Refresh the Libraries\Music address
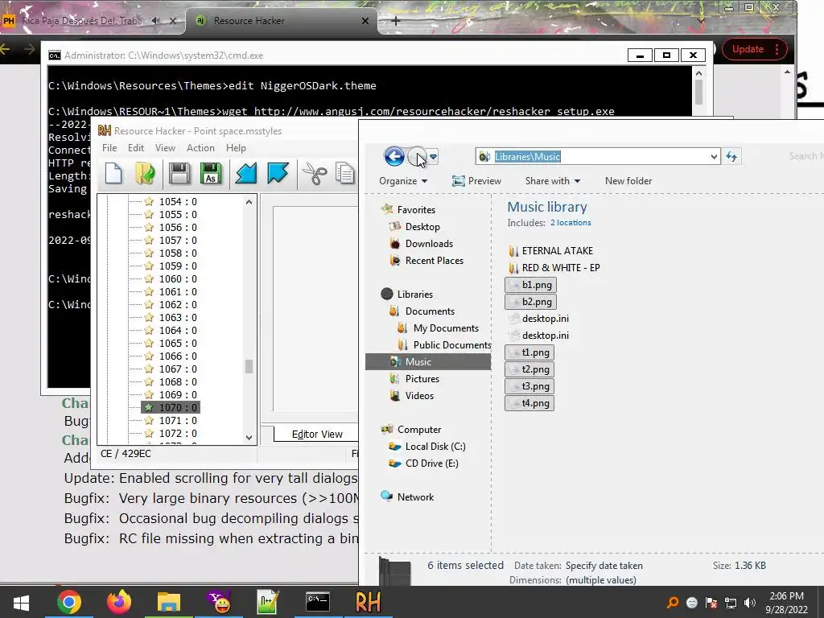Image resolution: width=824 pixels, height=618 pixels. (x=731, y=156)
